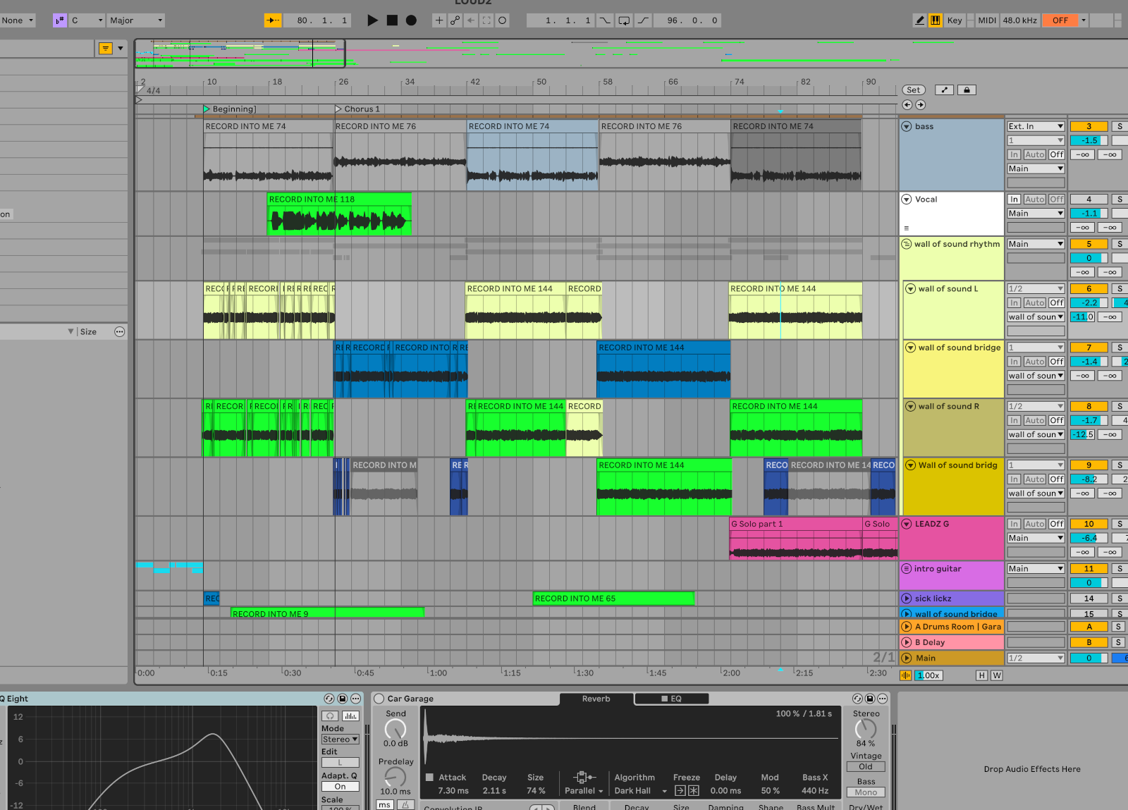Jump to next locator arrow

coord(921,105)
